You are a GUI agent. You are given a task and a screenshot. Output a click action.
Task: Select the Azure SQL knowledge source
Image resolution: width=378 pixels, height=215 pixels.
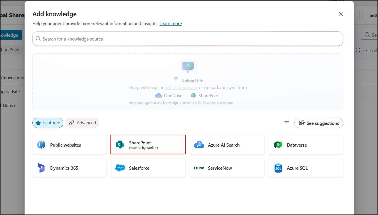306,168
